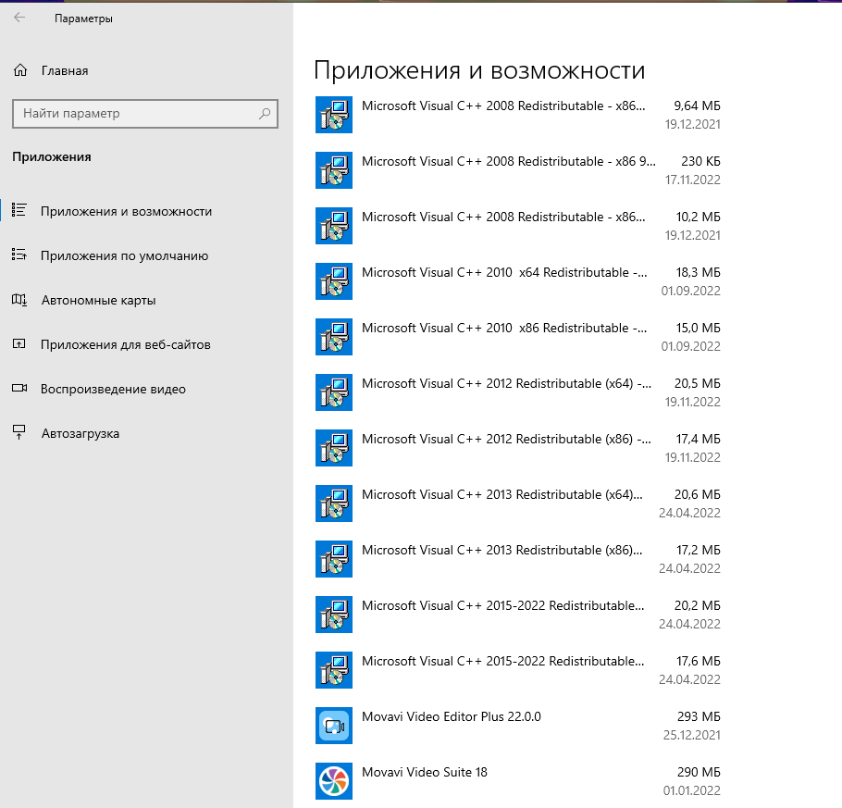Click the 15,0 МБ size value

[698, 328]
